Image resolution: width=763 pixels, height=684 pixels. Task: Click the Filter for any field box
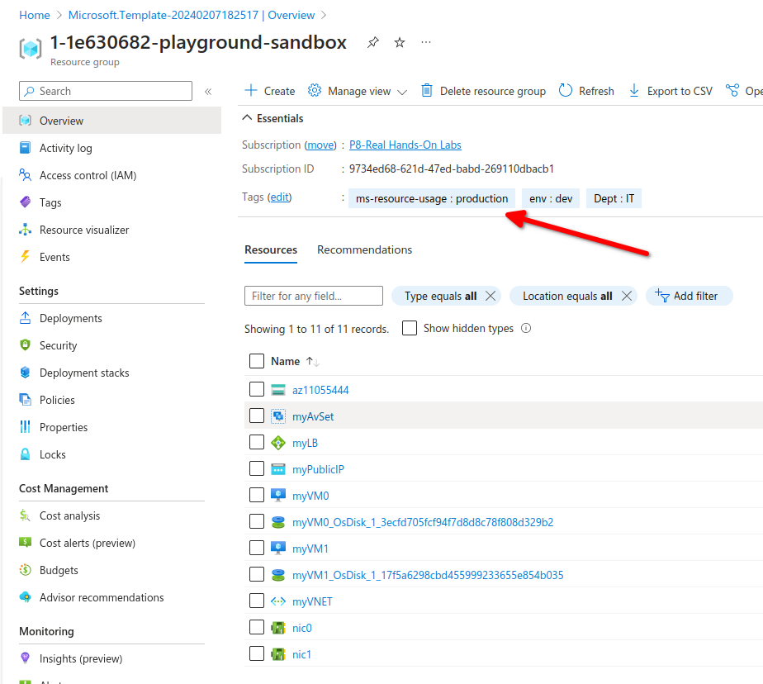point(314,296)
